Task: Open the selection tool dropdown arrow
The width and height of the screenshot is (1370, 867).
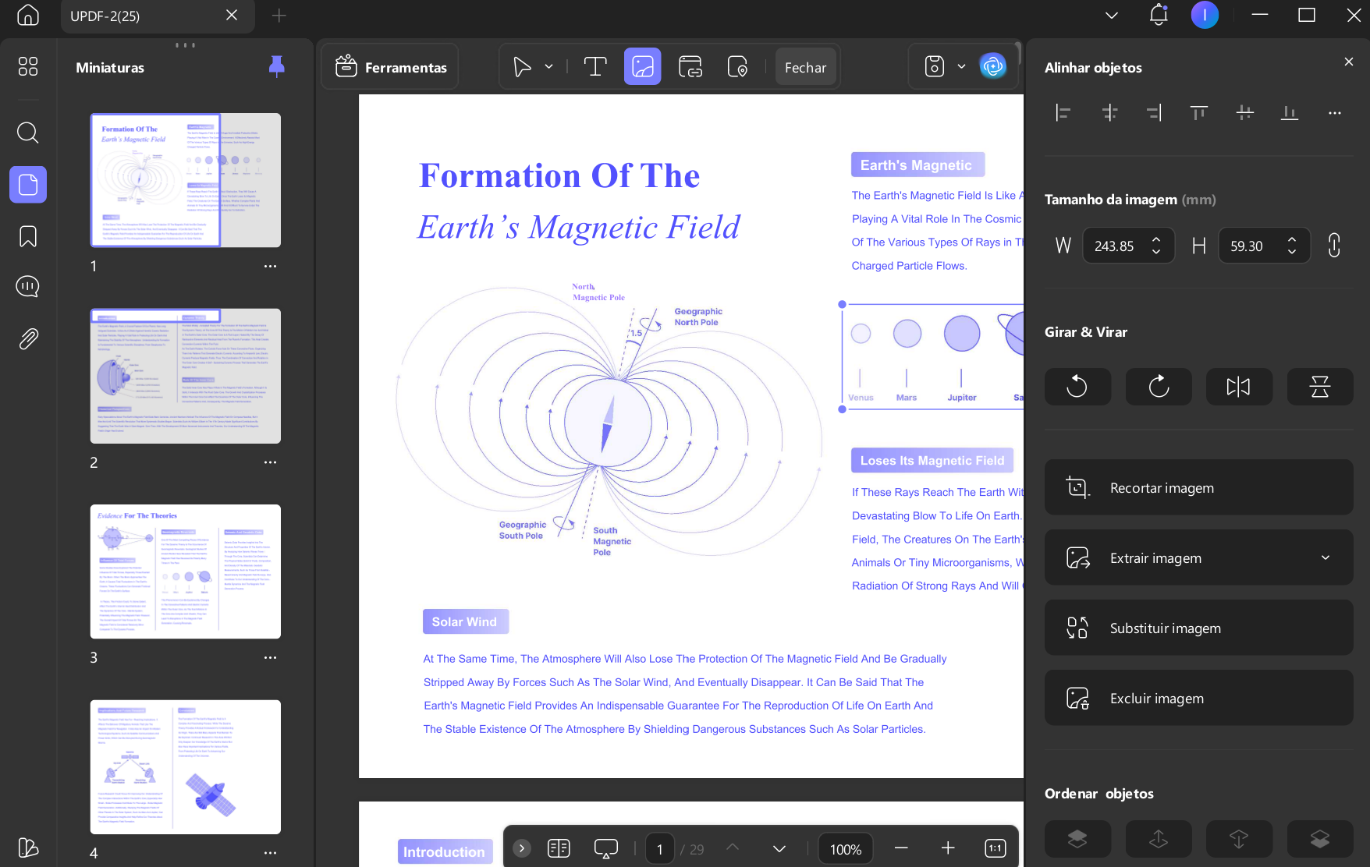Action: click(549, 67)
